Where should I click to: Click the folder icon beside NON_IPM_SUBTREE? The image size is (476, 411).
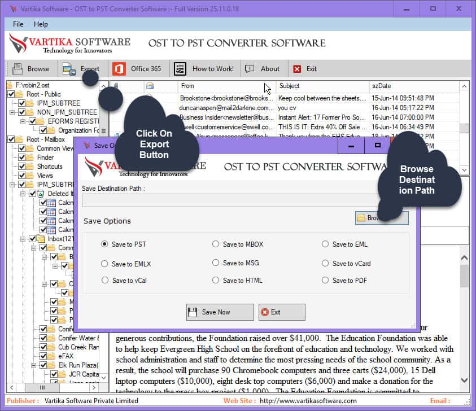point(30,112)
